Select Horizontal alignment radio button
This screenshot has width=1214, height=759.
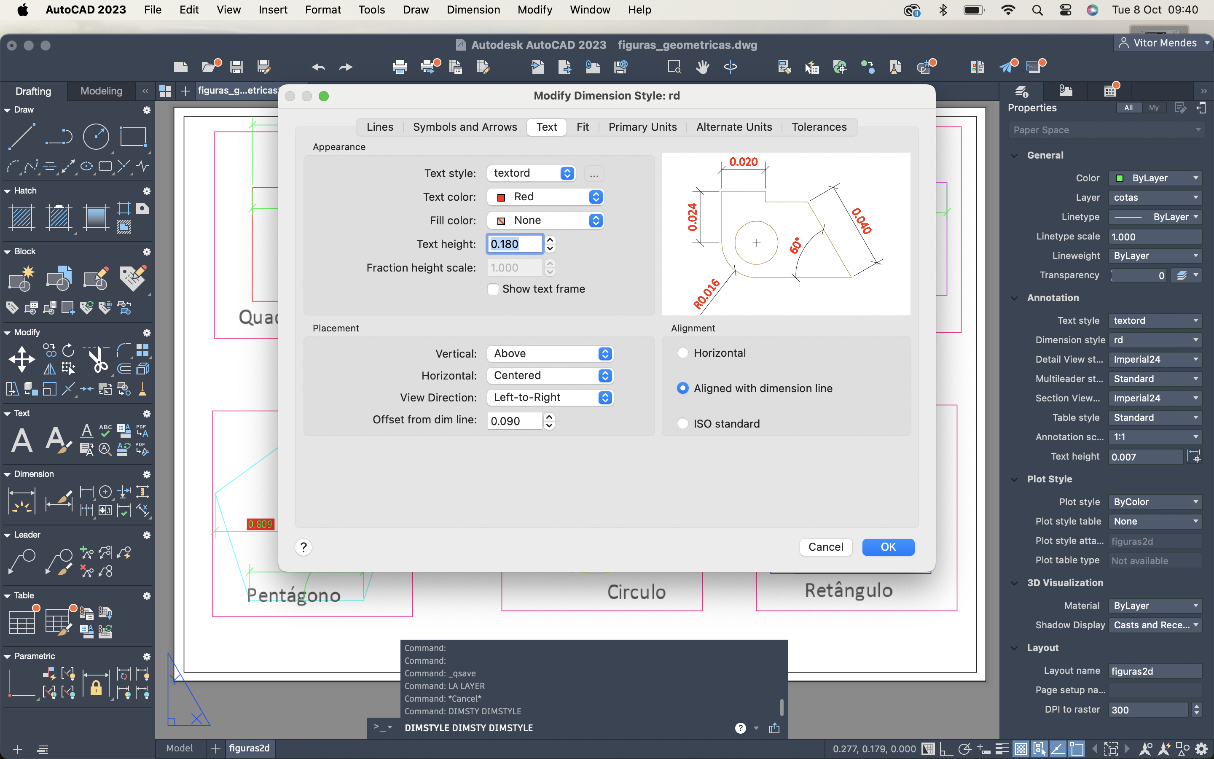coord(682,353)
